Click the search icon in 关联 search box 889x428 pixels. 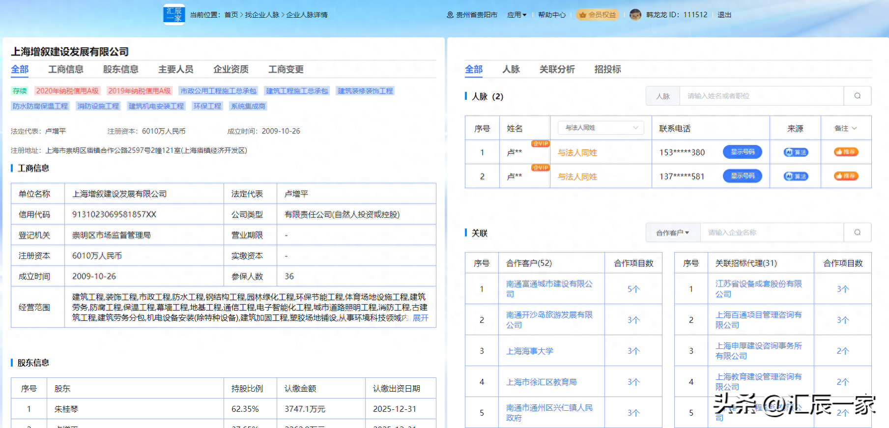(857, 232)
